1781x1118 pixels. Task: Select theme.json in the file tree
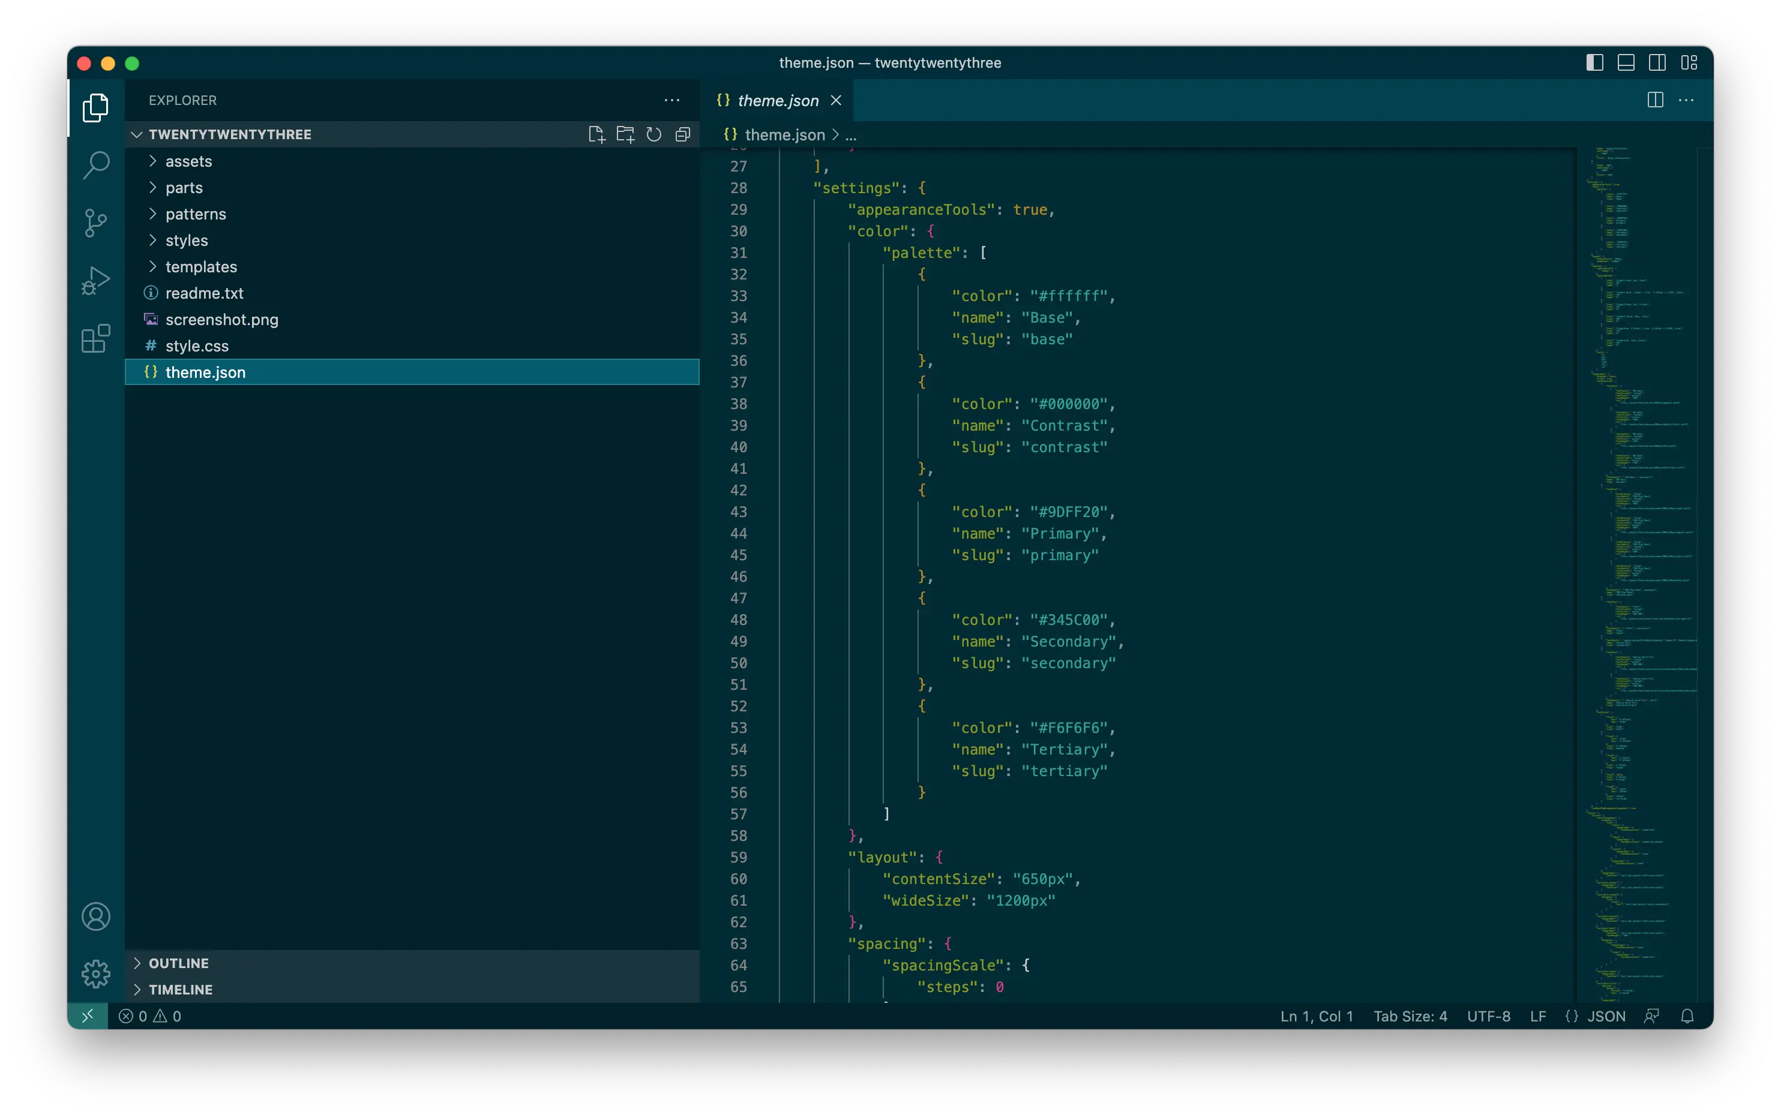click(x=412, y=372)
